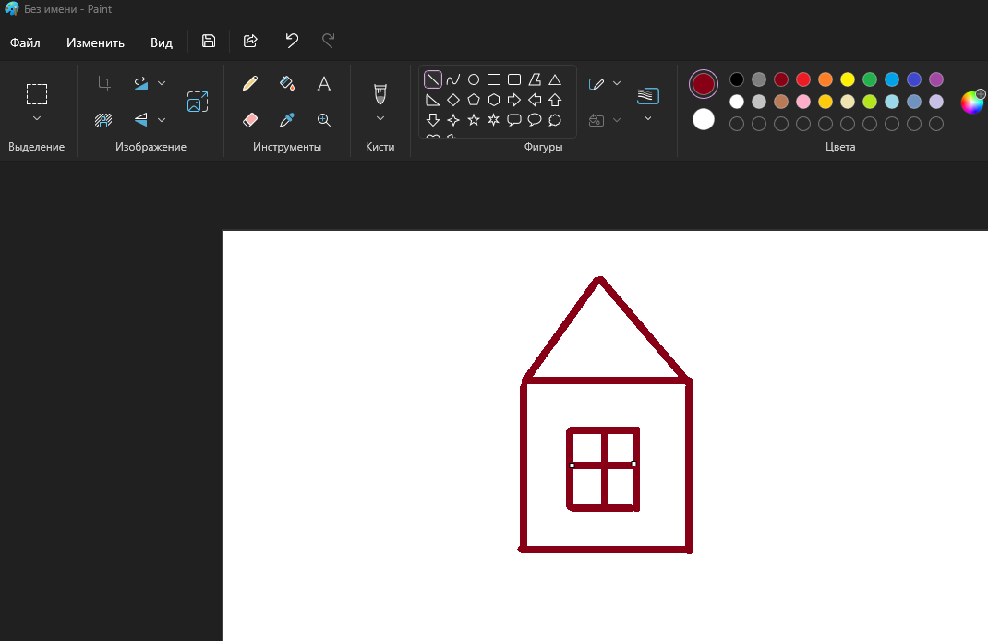Select the Magnifier zoom tool
The height and width of the screenshot is (641, 988).
point(324,120)
